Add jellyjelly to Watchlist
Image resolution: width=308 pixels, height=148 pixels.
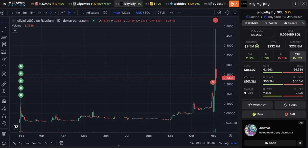(x=257, y=105)
